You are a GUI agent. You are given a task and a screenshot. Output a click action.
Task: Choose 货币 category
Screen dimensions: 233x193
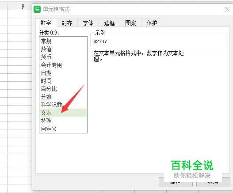click(x=63, y=57)
